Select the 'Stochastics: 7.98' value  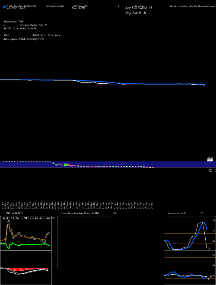click(x=13, y=22)
